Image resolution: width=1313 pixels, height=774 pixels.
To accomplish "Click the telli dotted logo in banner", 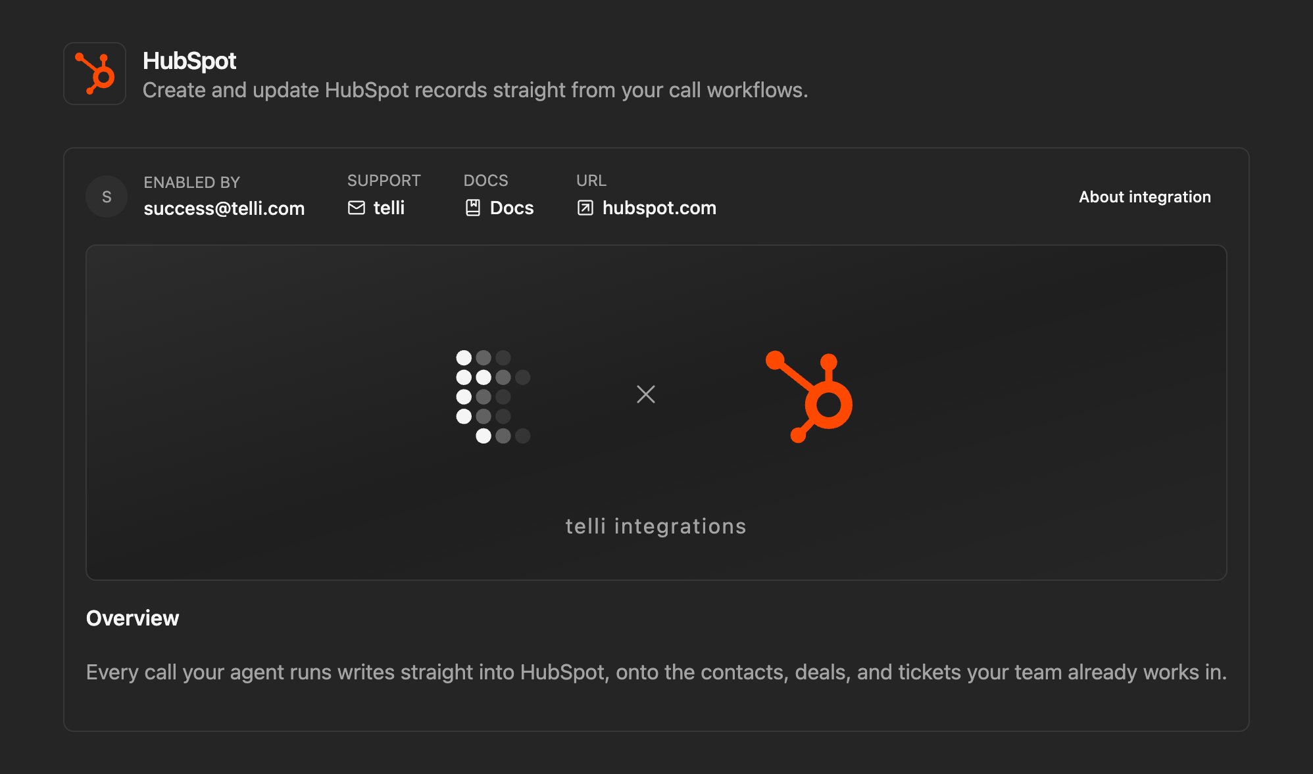I will 493,396.
